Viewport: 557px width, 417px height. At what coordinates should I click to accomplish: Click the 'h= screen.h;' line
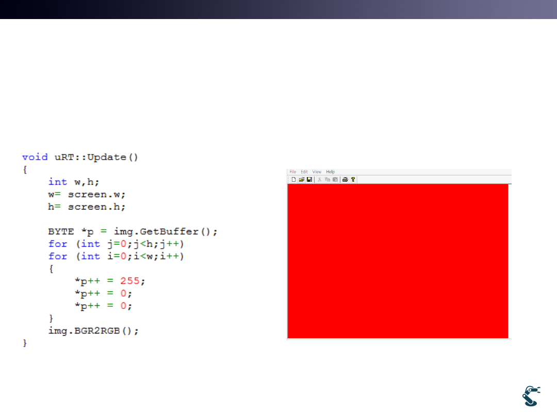87,207
